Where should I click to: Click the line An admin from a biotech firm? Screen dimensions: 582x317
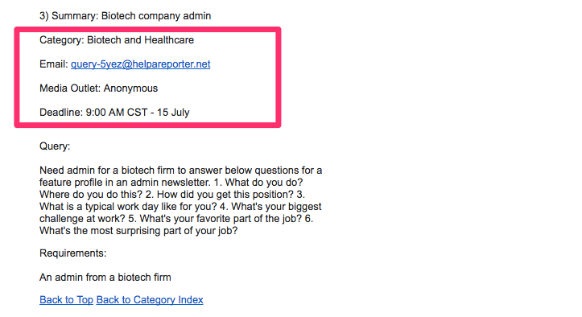click(x=105, y=278)
